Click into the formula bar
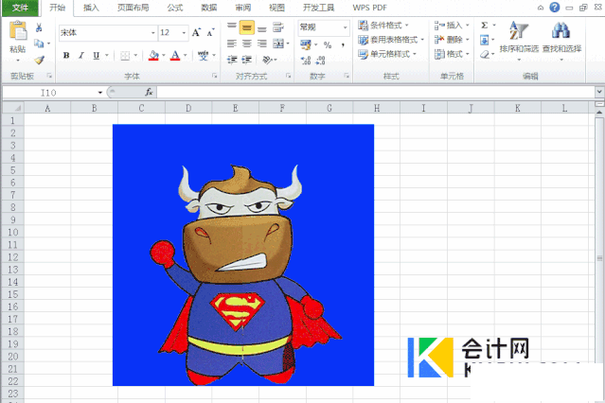This screenshot has width=605, height=403. click(376, 93)
